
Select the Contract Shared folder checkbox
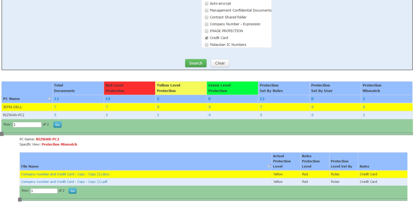click(x=206, y=17)
